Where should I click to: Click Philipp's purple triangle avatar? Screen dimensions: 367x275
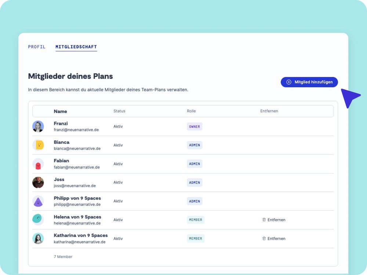pyautogui.click(x=38, y=201)
